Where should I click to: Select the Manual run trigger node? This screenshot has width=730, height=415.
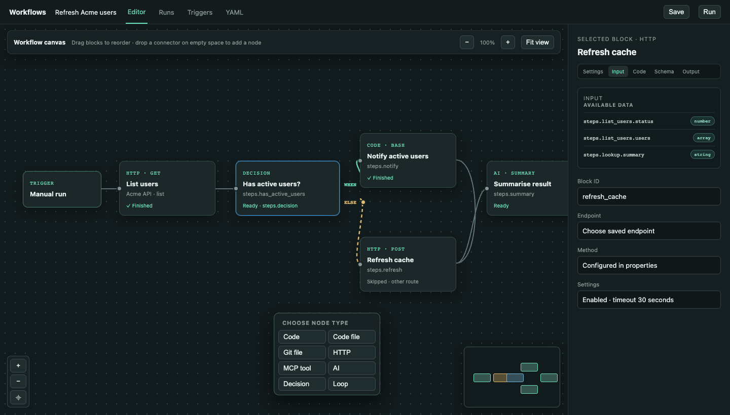62,189
